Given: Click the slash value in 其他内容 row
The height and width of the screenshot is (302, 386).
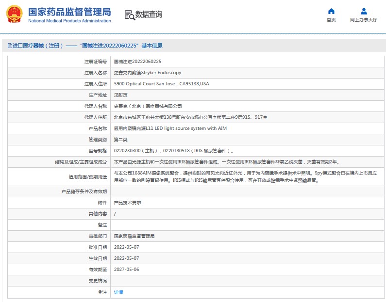Looking at the screenshot, I should click(x=115, y=214).
